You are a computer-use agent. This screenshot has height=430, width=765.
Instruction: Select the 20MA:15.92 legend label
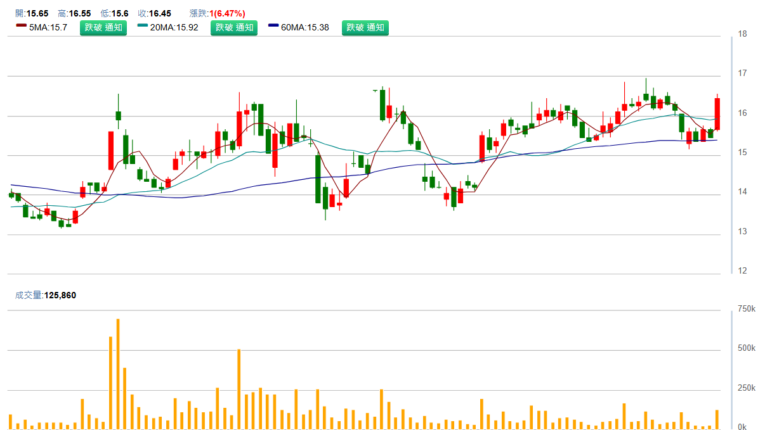pyautogui.click(x=174, y=28)
